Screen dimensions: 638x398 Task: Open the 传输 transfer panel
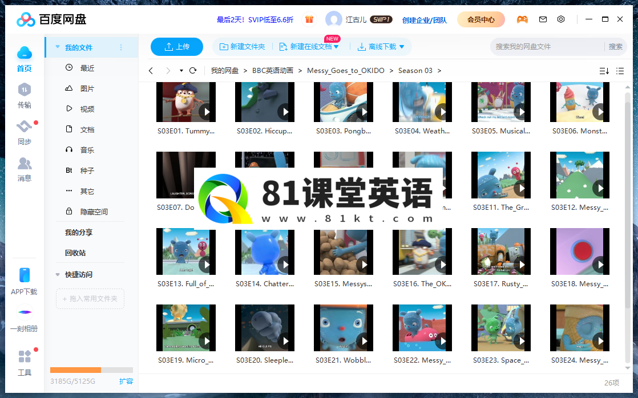click(25, 96)
